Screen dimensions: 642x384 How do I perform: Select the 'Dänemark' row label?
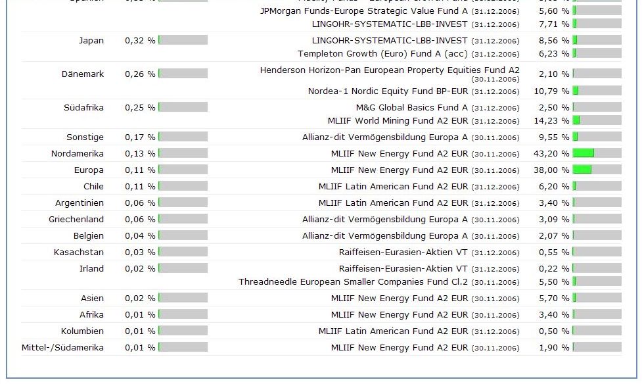pyautogui.click(x=82, y=74)
